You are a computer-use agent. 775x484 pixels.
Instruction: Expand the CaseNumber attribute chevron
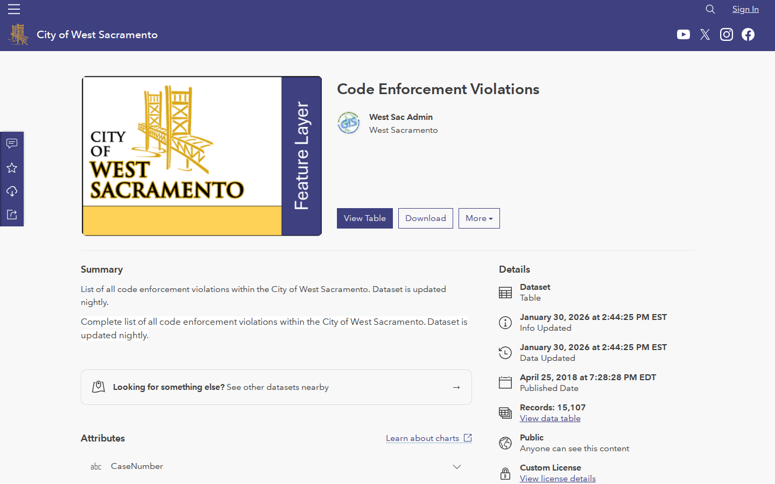tap(457, 467)
